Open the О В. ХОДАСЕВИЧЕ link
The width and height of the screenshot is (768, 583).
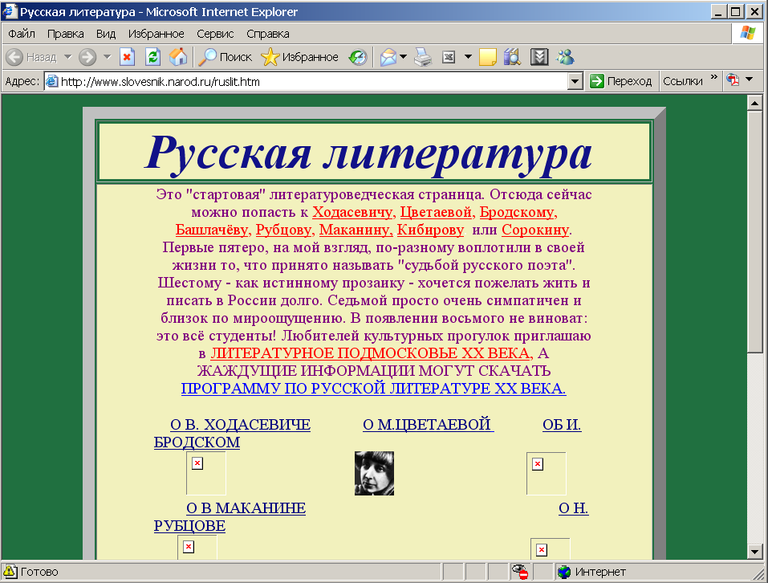point(240,424)
